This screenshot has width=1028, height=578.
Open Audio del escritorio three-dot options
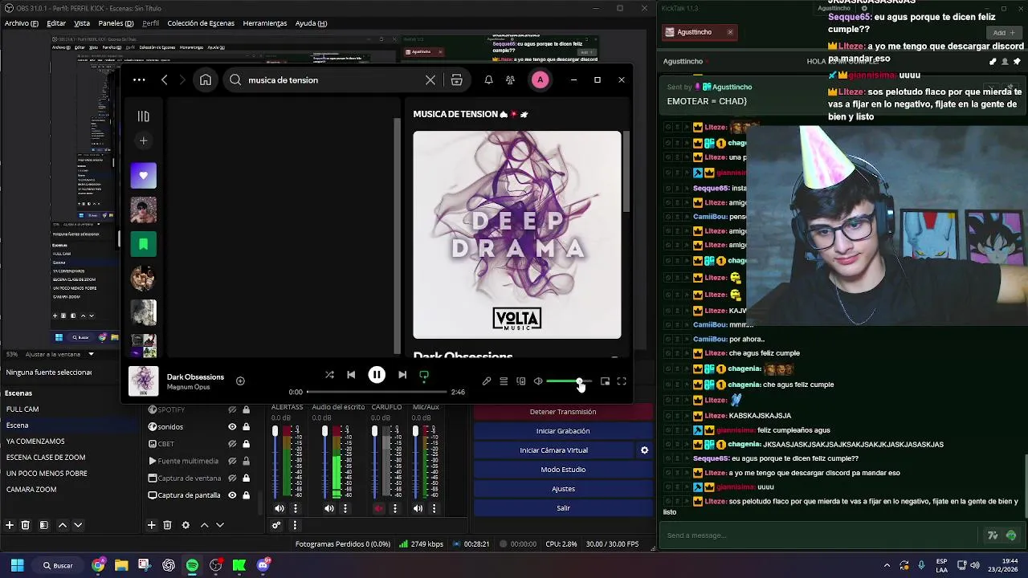[345, 508]
